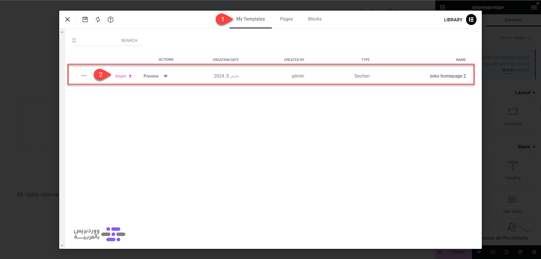Switch to the Pages tab
This screenshot has width=541, height=259.
tap(286, 19)
